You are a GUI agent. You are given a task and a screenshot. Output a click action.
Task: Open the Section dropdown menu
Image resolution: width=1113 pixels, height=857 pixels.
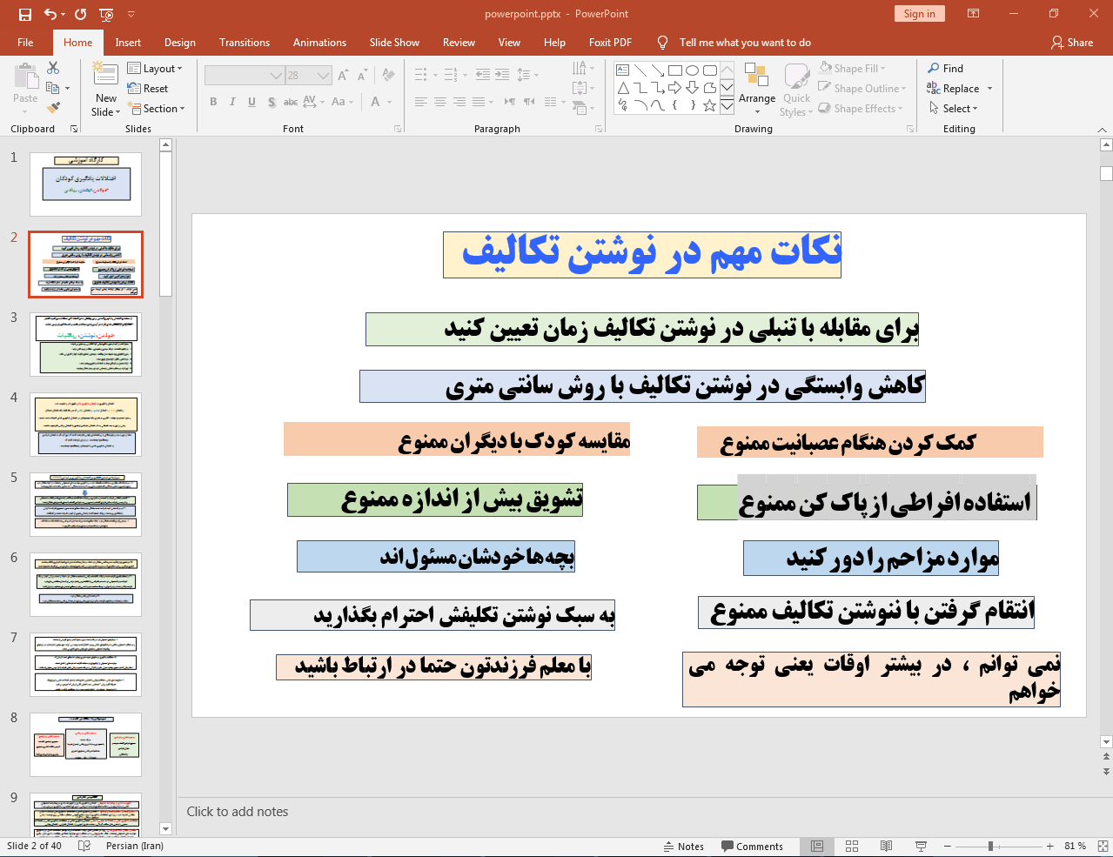click(x=158, y=109)
